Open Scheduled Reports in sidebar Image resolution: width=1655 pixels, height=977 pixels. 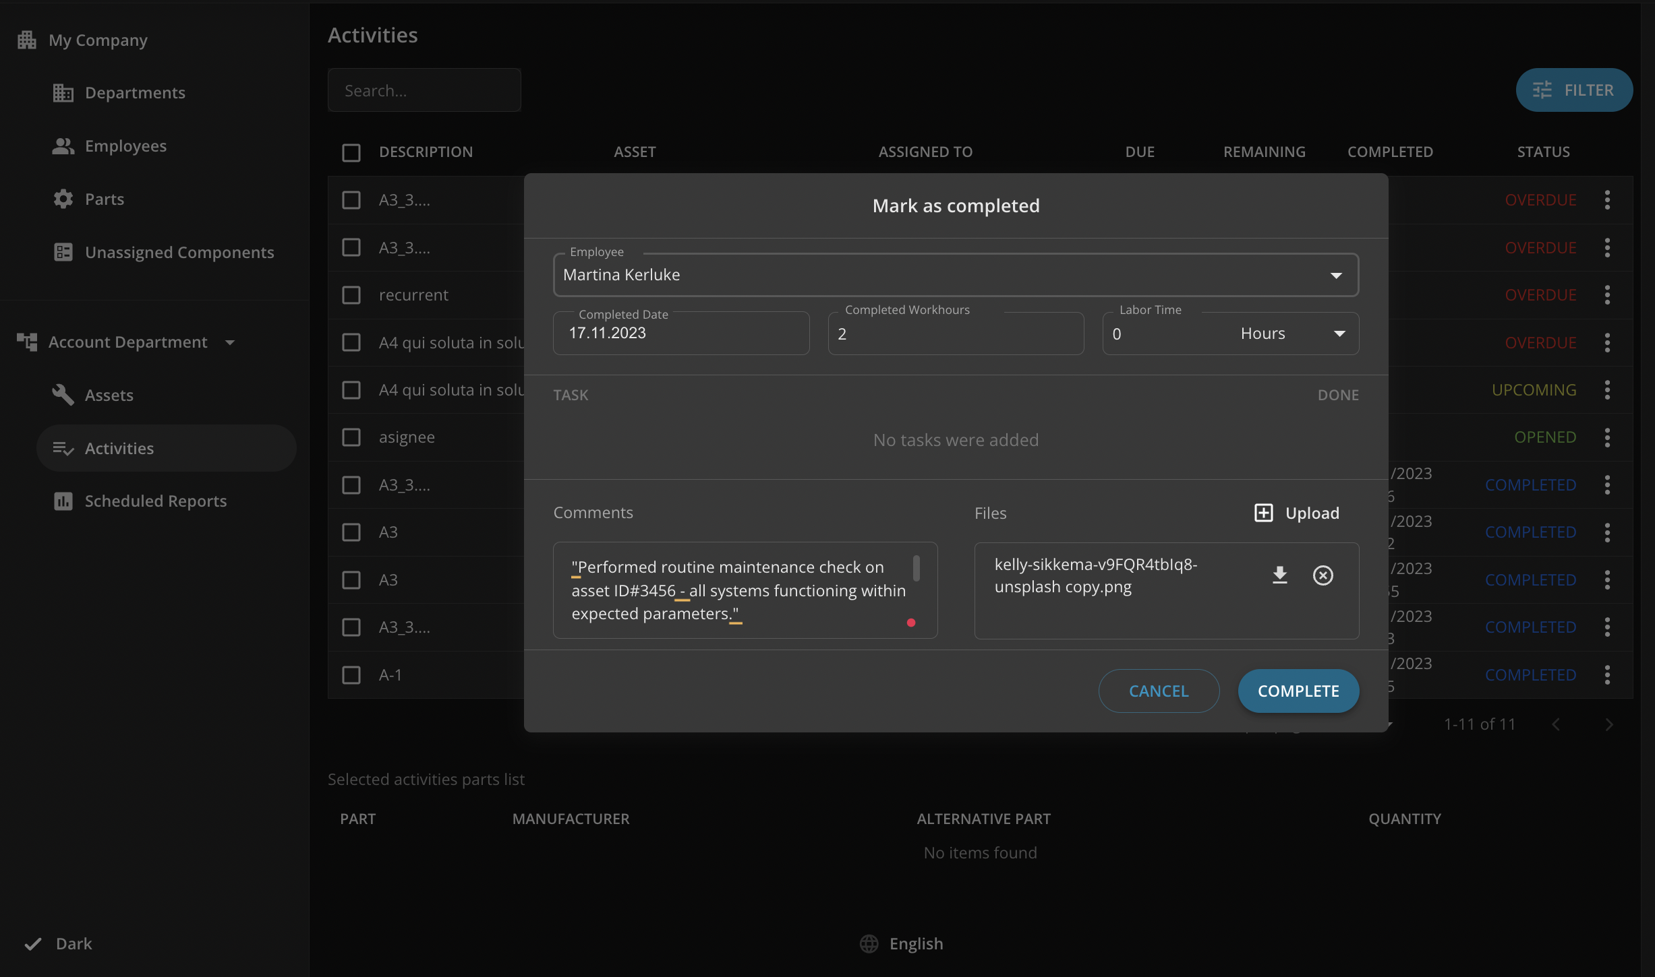click(155, 501)
